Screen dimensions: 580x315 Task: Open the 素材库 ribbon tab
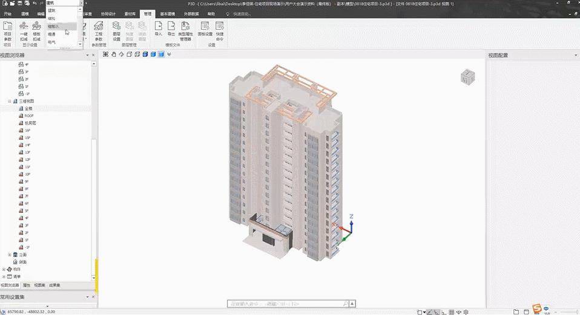[130, 13]
